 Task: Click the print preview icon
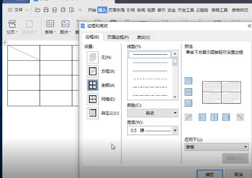(71, 10)
